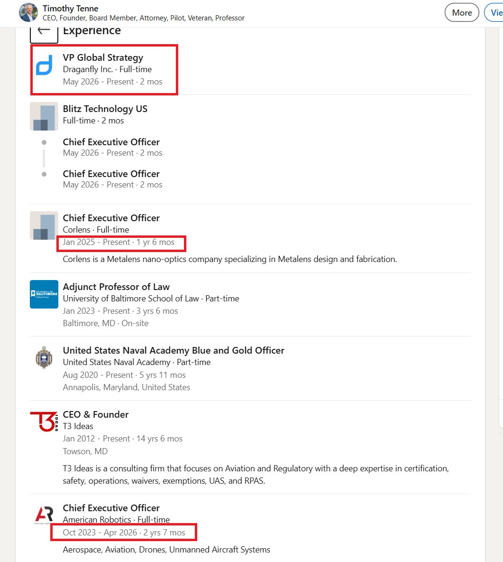Click 'Jan 2025 - Present · 1 yr 6 mos'
The width and height of the screenshot is (503, 562).
pos(119,242)
